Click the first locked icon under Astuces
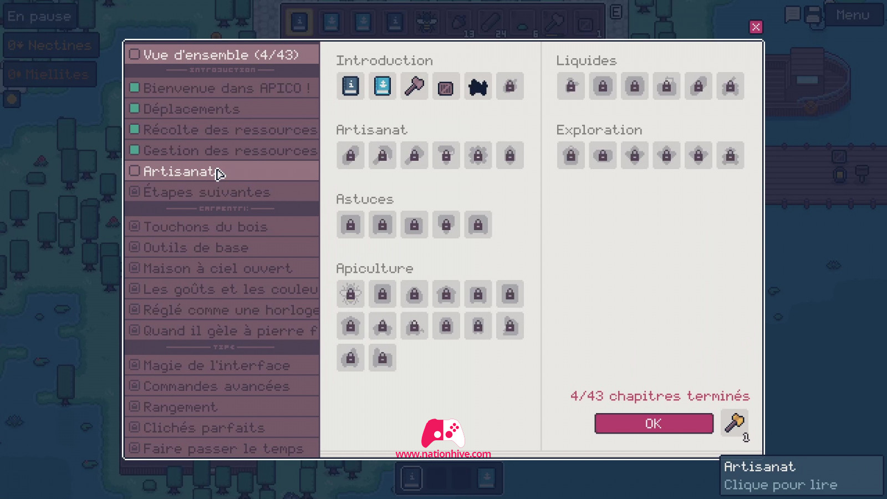The width and height of the screenshot is (887, 499). tap(350, 225)
